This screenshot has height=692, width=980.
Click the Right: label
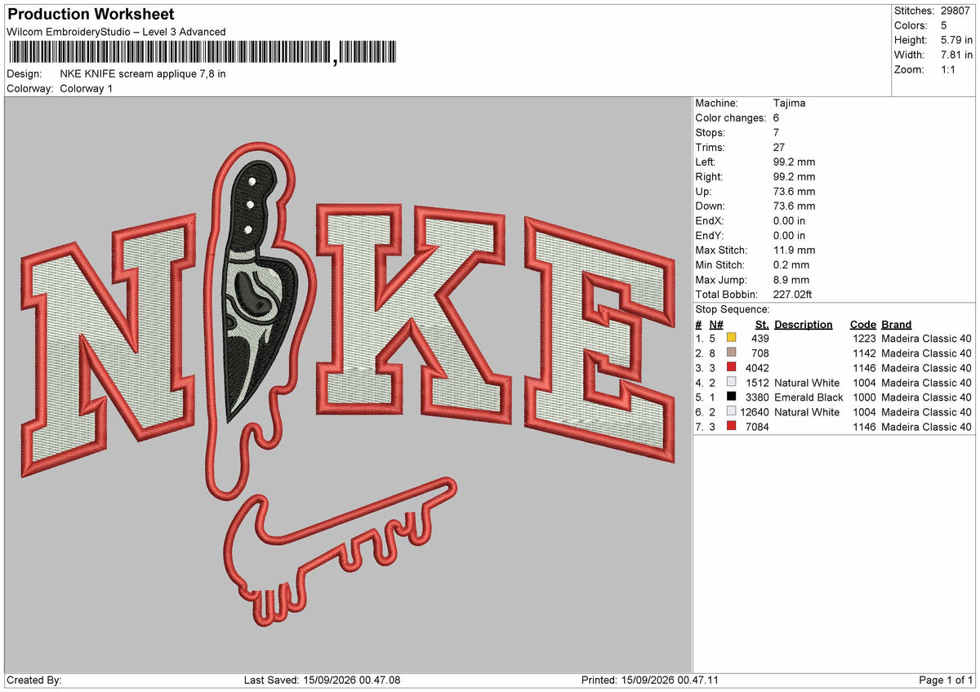tap(710, 176)
